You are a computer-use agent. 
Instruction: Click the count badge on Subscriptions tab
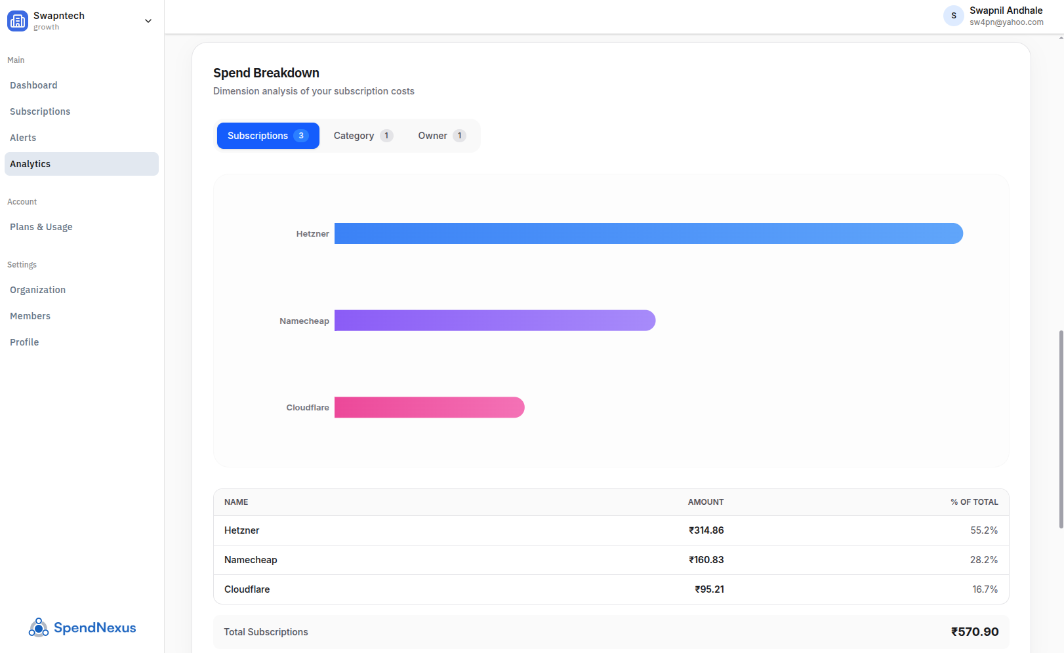pyautogui.click(x=301, y=136)
